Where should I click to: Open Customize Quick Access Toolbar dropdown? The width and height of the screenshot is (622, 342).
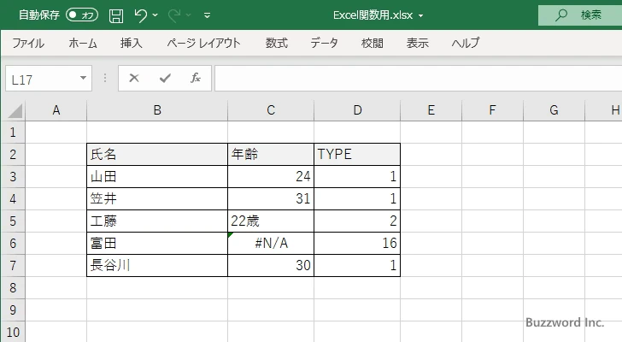pos(207,15)
